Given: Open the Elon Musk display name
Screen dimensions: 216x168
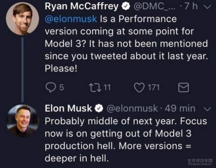Looking at the screenshot, I should [x=68, y=108].
